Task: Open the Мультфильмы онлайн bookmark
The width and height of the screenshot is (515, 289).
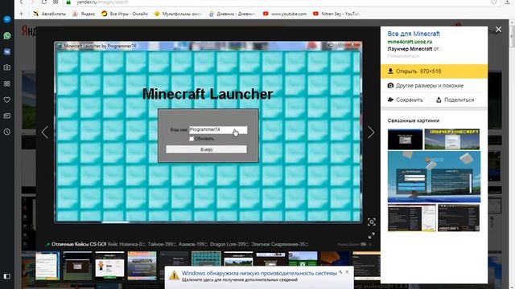Action: (x=178, y=14)
